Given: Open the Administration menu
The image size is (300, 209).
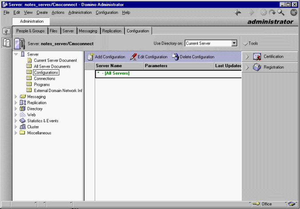Looking at the screenshot, I should (80, 12).
